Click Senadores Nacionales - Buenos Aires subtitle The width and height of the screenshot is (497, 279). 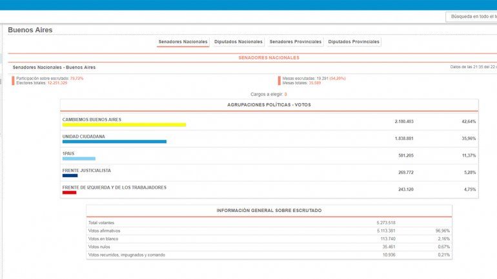coord(54,68)
